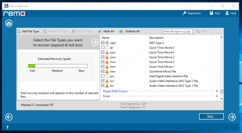Select 'Intel Digital Video Interface File' text
Image resolution: width=242 pixels, height=133 pixels.
tap(169, 76)
